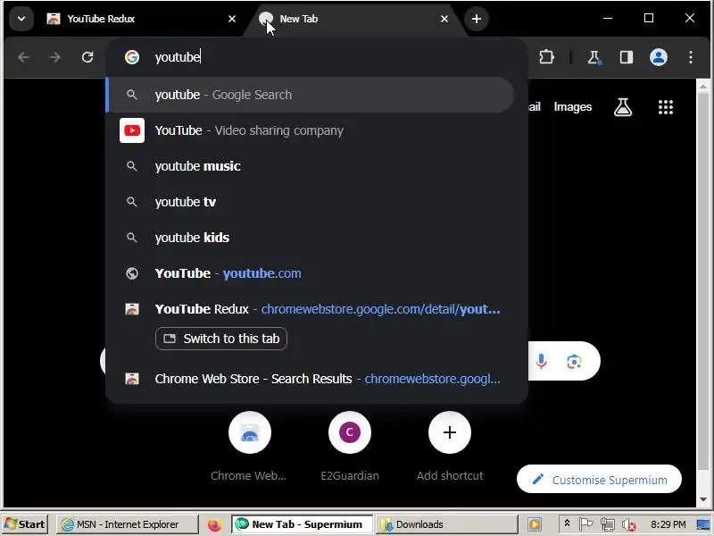The width and height of the screenshot is (714, 536).
Task: Open 'Chrome Web Store - Search Results' suggestion
Action: point(311,379)
